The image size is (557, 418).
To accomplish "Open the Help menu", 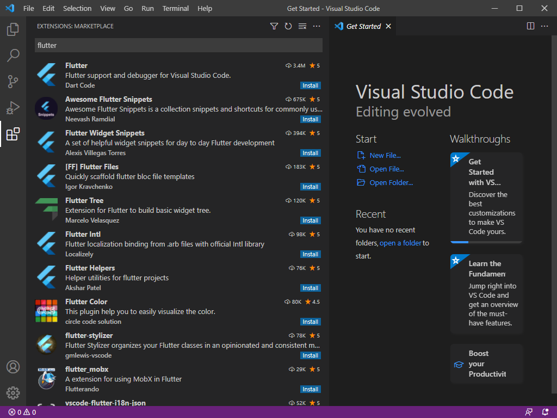I will [x=205, y=9].
